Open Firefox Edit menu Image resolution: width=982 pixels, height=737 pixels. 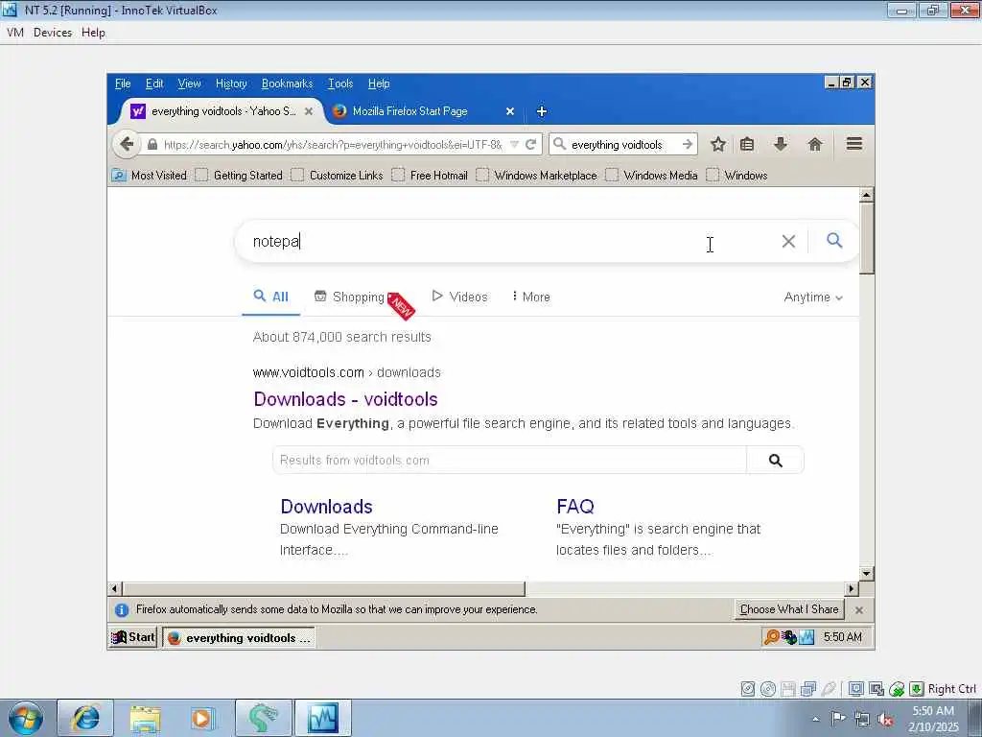[154, 83]
